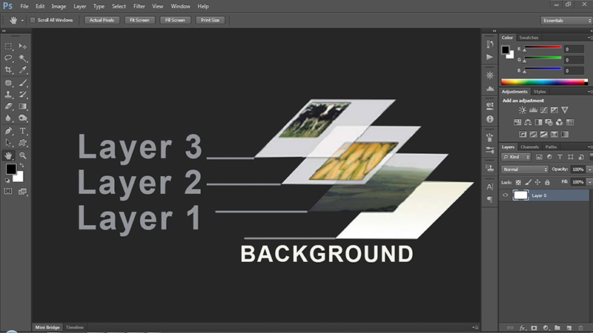The height and width of the screenshot is (333, 593).
Task: Add a layer mask
Action: [x=534, y=328]
